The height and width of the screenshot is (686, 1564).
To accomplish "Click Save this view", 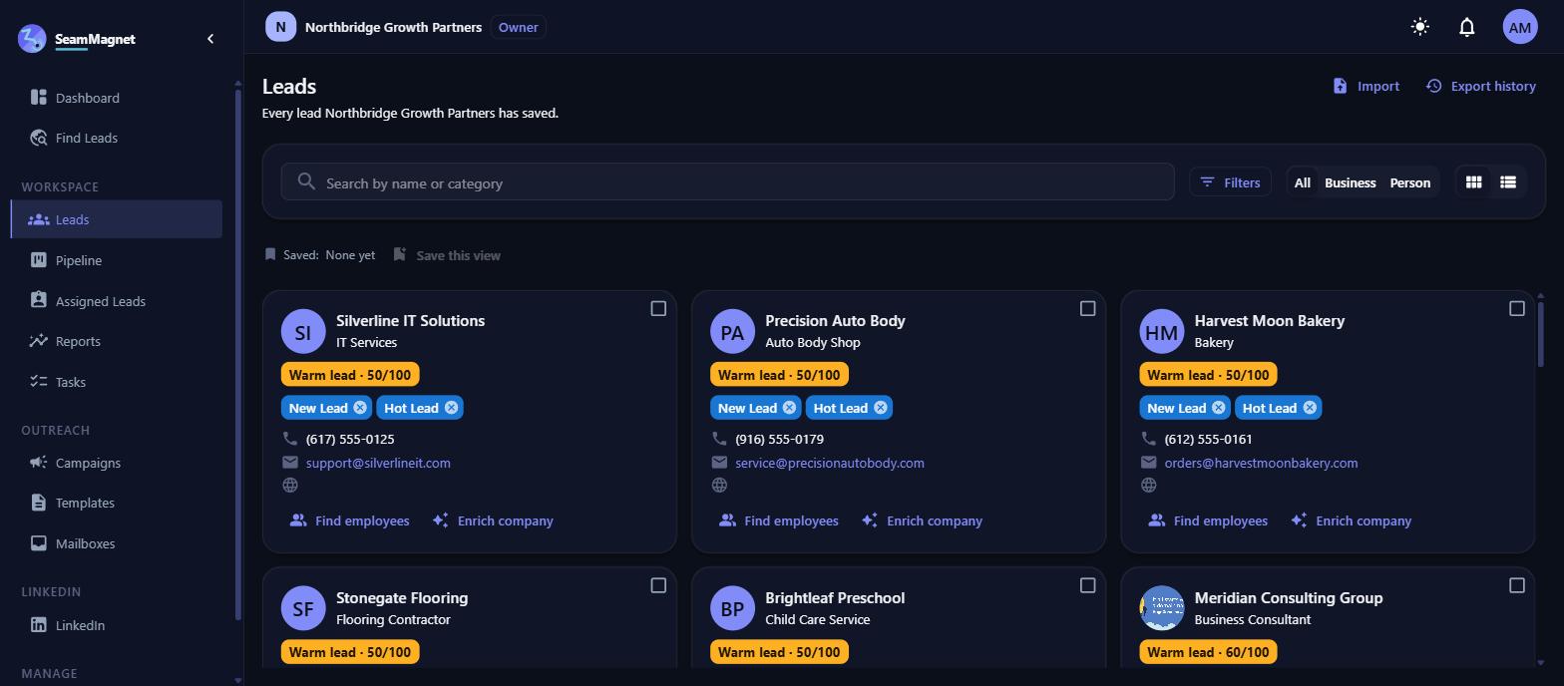I will (447, 255).
